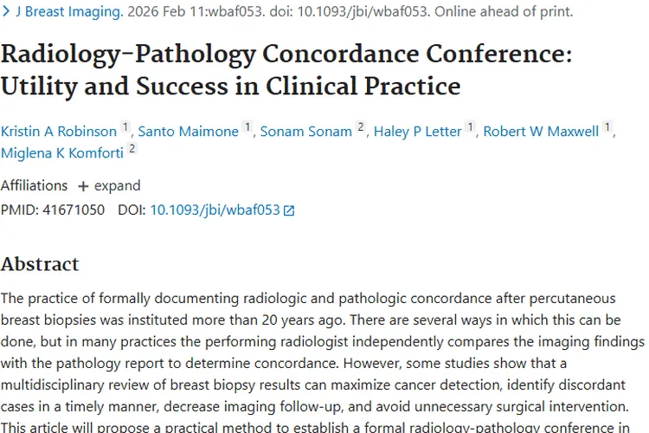Expand the Affiliations section

point(109,185)
